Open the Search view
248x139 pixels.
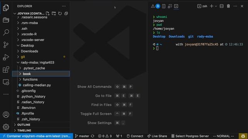point(6,32)
